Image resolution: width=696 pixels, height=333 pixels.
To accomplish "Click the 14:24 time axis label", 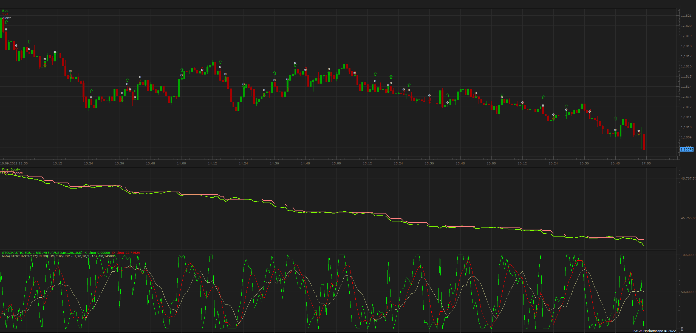I will click(x=244, y=163).
